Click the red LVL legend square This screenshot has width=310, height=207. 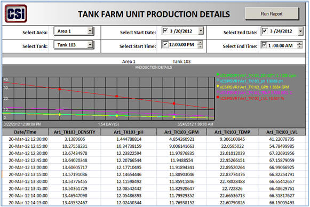pos(218,98)
